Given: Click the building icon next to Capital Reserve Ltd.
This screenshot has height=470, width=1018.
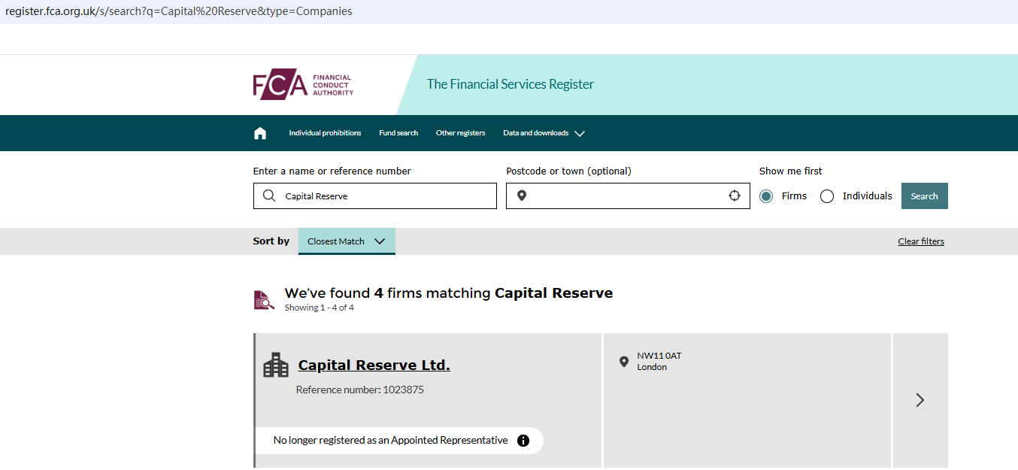Looking at the screenshot, I should point(276,365).
